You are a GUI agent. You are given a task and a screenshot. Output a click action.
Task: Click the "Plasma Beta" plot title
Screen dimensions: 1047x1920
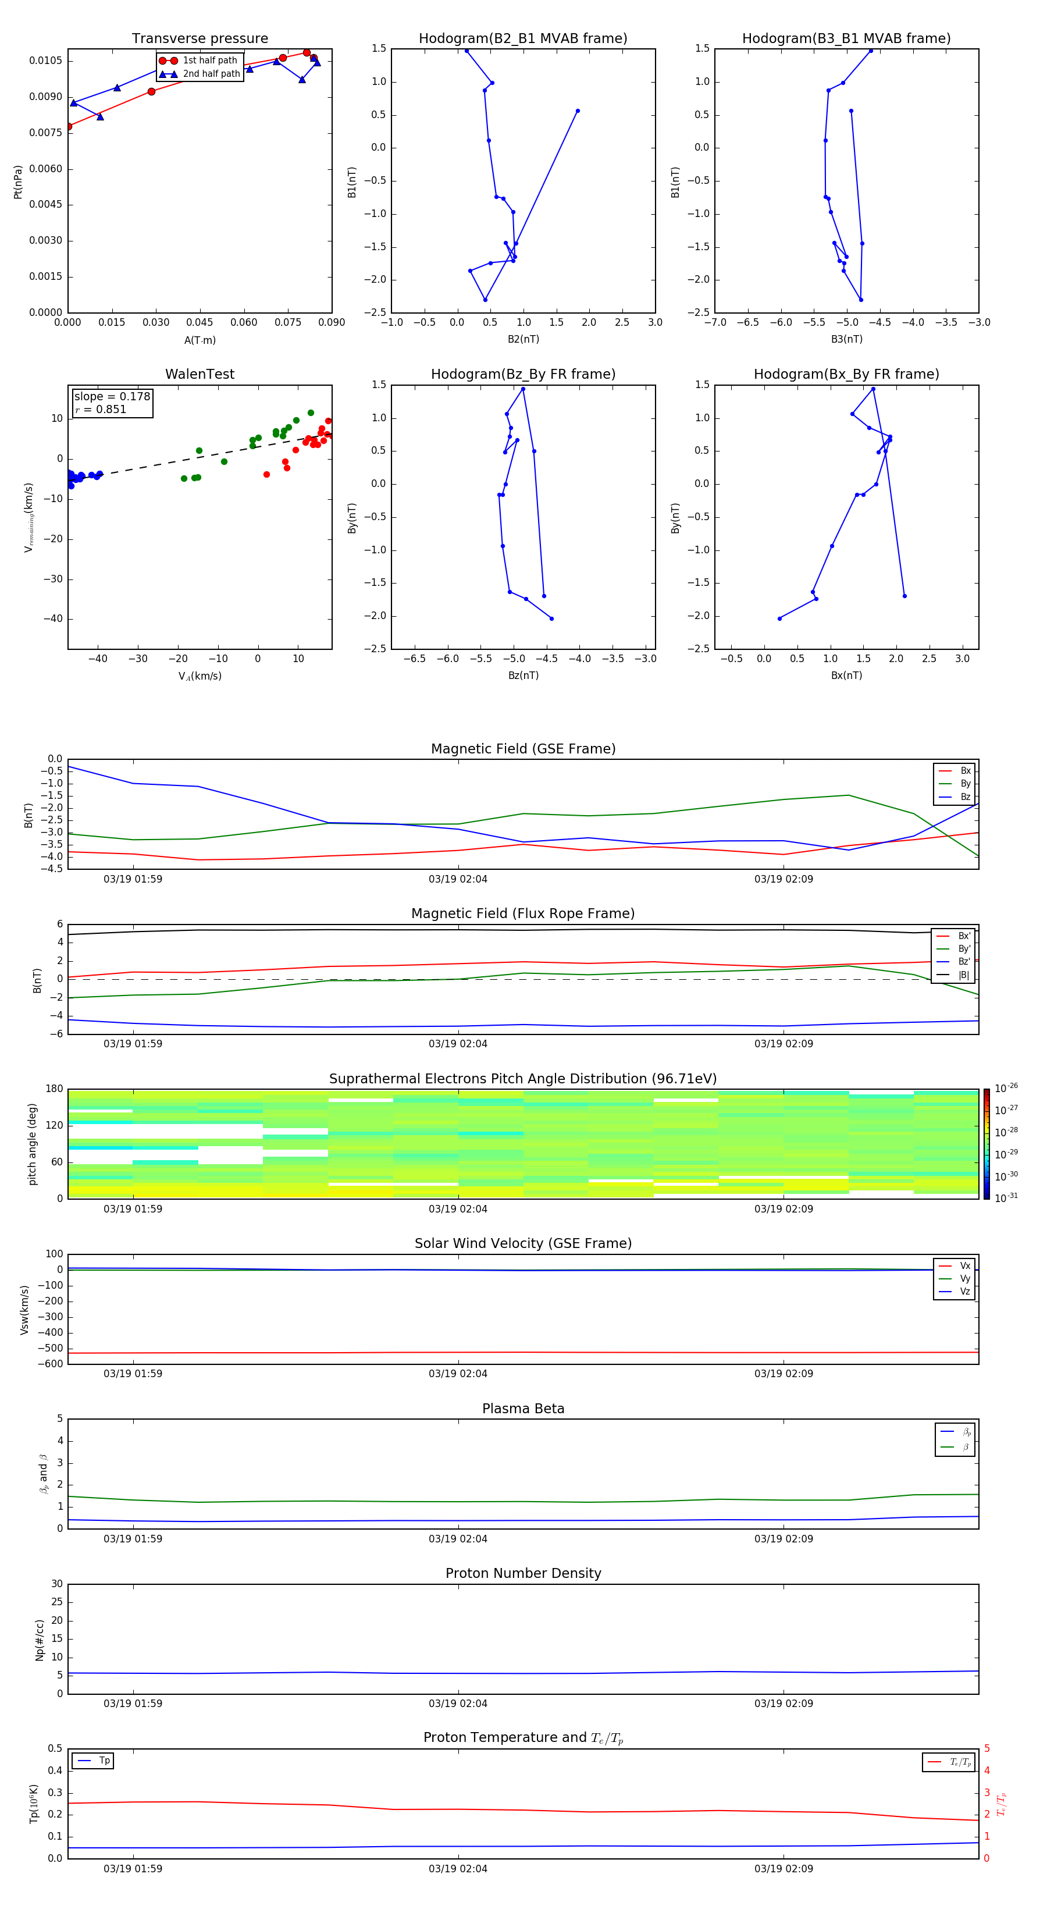[523, 1409]
